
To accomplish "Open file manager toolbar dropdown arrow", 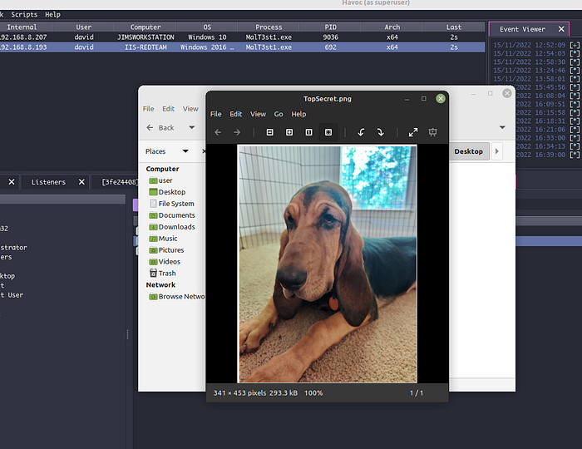I will pyautogui.click(x=502, y=127).
